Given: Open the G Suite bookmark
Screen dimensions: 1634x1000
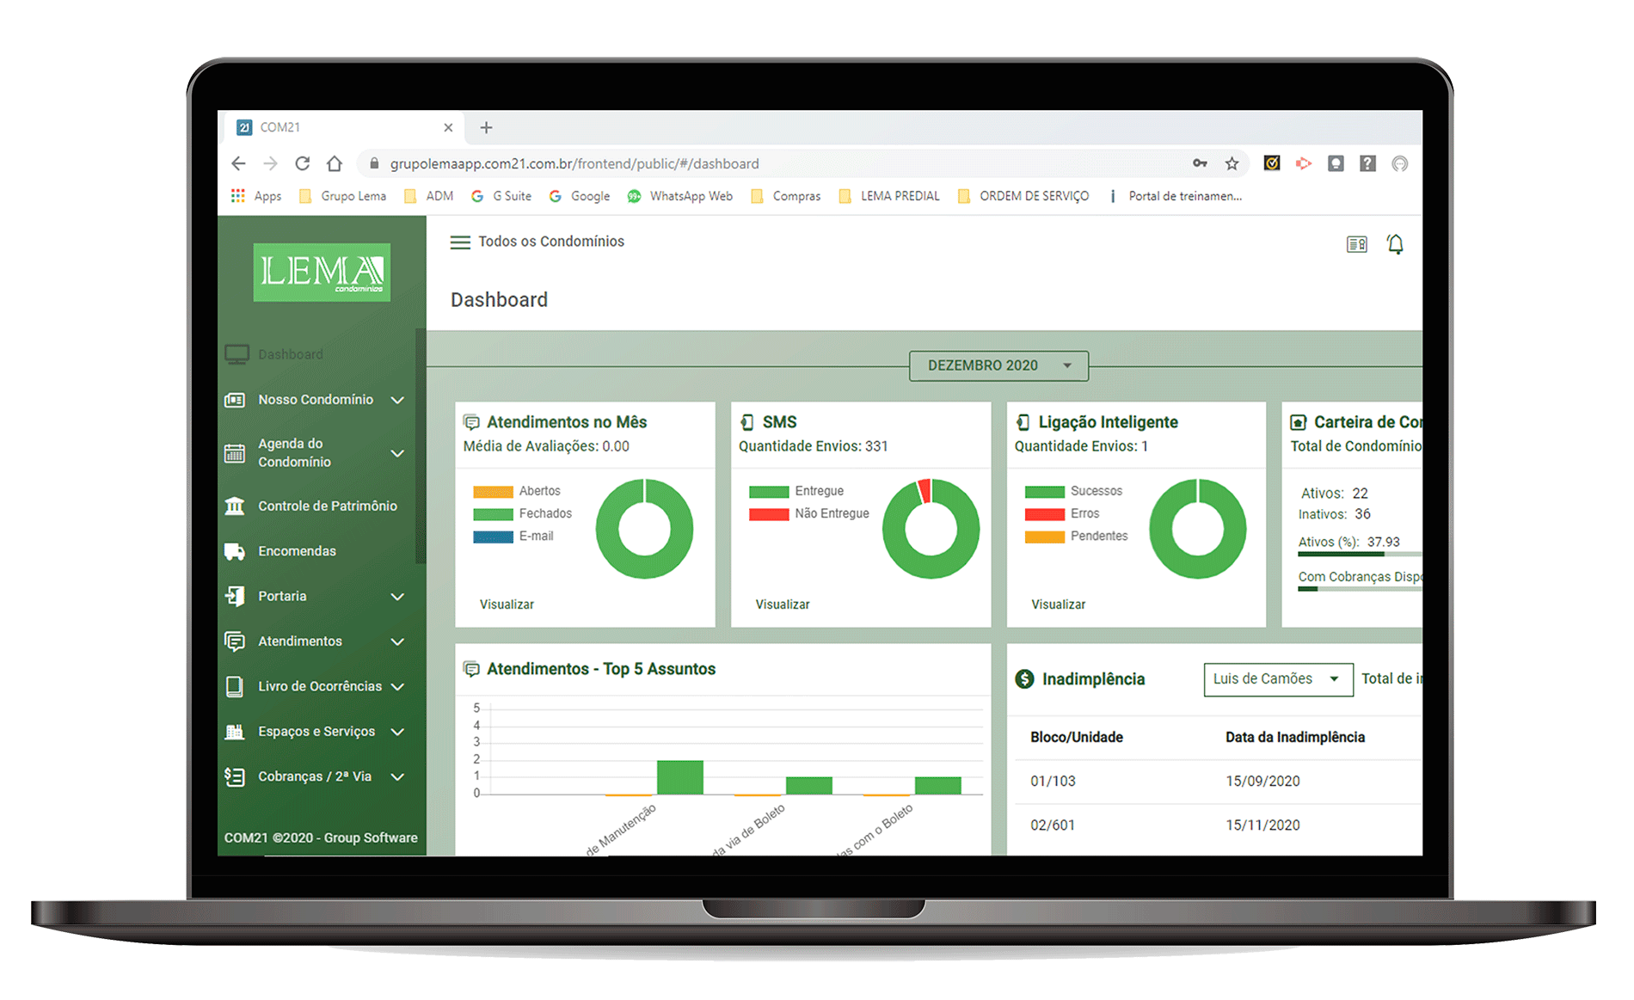Looking at the screenshot, I should (501, 196).
